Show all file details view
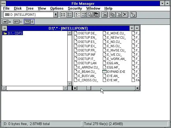Viewport: 171px width, 128px height. (69, 15)
